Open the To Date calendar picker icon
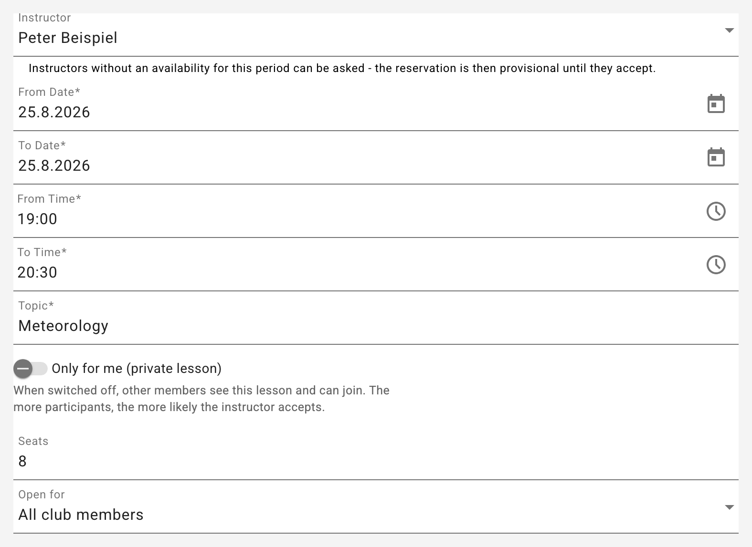Screen dimensions: 752x547 pos(716,157)
